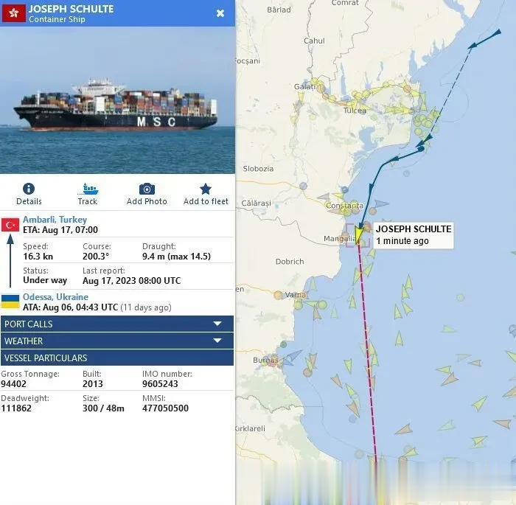Image resolution: width=516 pixels, height=505 pixels.
Task: Click the blue vessel marker near Burgas
Action: pos(291,358)
